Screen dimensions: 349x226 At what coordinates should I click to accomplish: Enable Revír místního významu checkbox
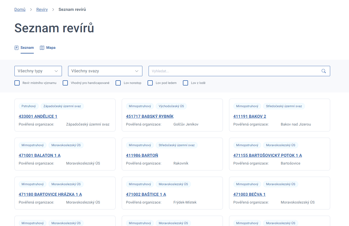(17, 83)
